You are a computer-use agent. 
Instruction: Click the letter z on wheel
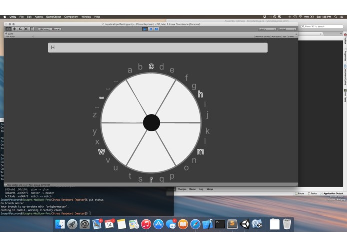pyautogui.click(x=95, y=115)
